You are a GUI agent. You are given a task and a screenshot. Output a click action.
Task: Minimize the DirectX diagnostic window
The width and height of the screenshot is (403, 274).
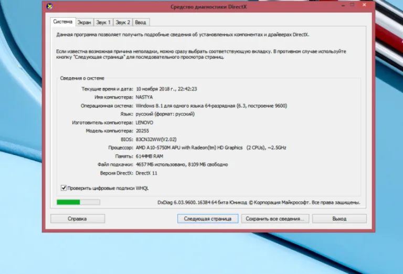click(x=343, y=5)
